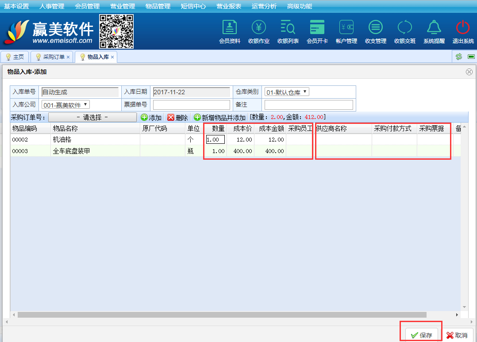Open the 请选择 purchase order selector
Viewport: 477px width, 342px height.
92,117
